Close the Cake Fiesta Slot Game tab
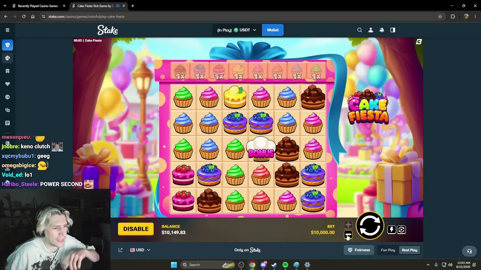This screenshot has width=481, height=270. point(124,6)
